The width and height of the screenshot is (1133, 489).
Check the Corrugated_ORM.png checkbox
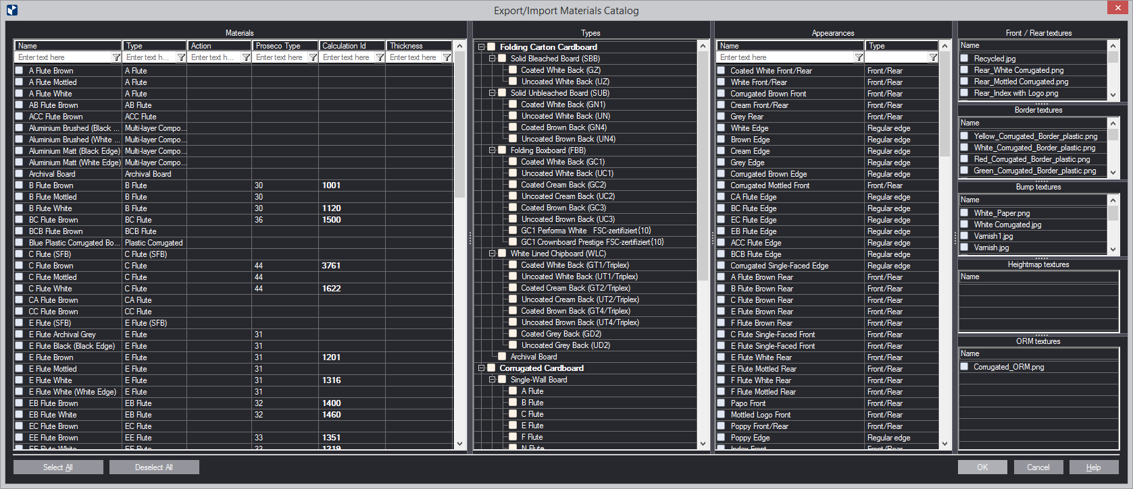tap(964, 366)
